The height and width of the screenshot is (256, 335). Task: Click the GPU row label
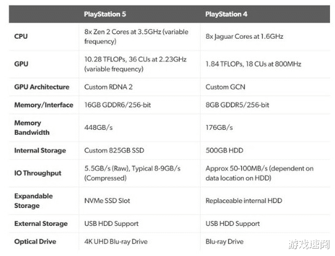[21, 64]
